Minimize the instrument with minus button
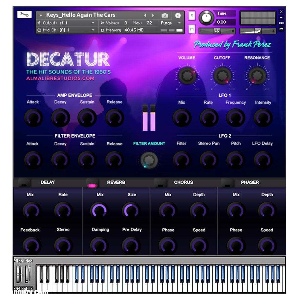 point(281,17)
